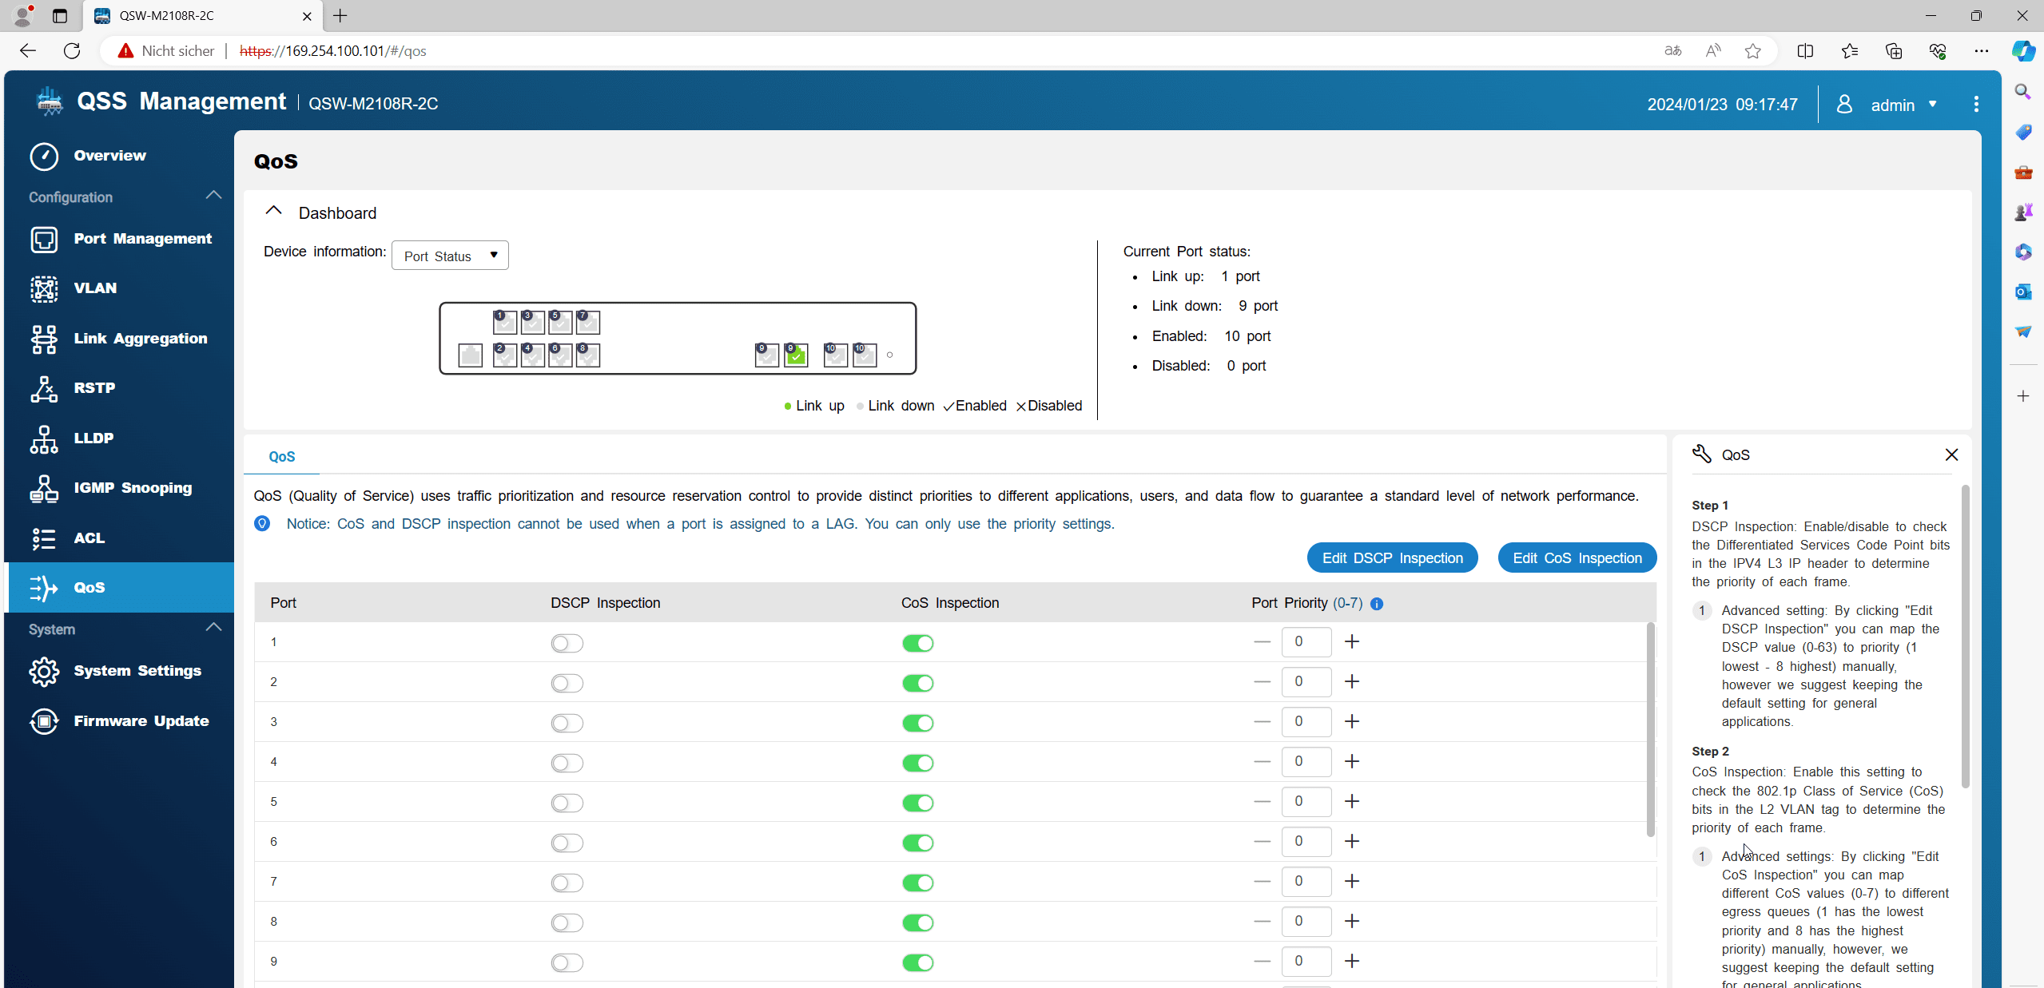Toggle DSCP Inspection on port 6
Screen dimensions: 2044x988
567,843
